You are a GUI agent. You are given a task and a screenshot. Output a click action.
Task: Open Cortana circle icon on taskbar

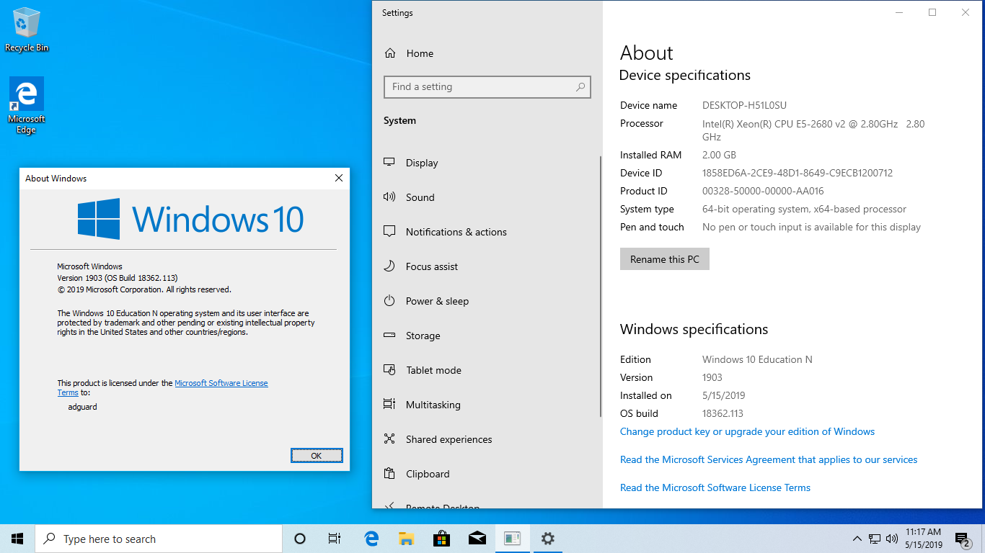click(x=300, y=539)
